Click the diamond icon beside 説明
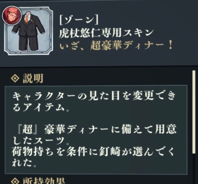This screenshot has width=198, height=184. [15, 78]
